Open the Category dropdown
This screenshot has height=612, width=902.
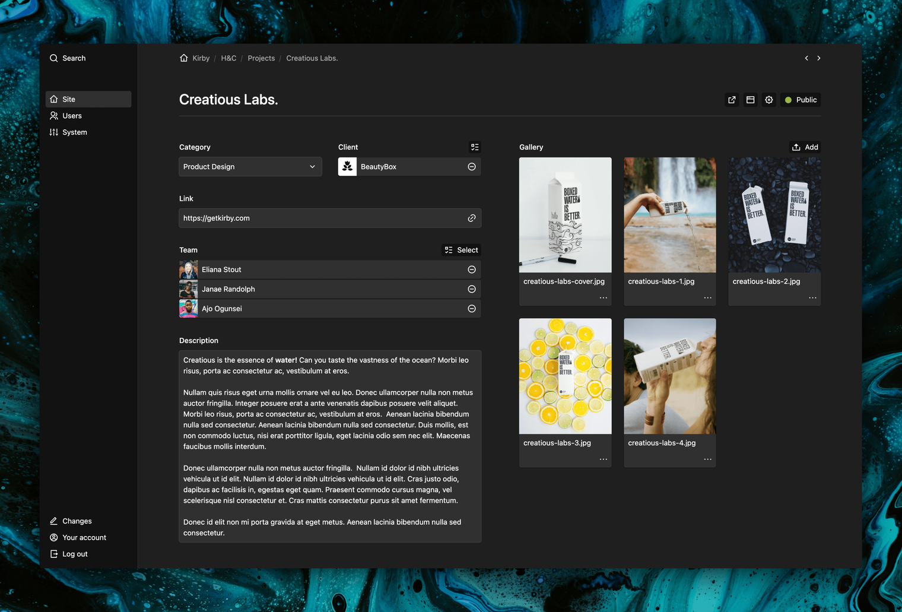(x=250, y=167)
